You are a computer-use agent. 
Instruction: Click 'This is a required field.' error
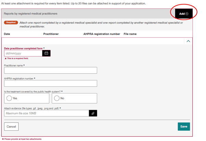(17, 58)
